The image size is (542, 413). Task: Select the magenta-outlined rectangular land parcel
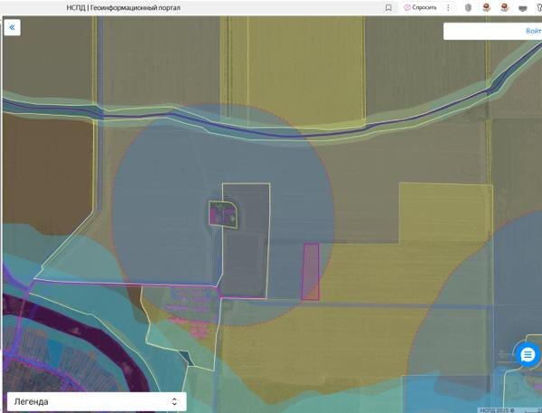coord(311,271)
